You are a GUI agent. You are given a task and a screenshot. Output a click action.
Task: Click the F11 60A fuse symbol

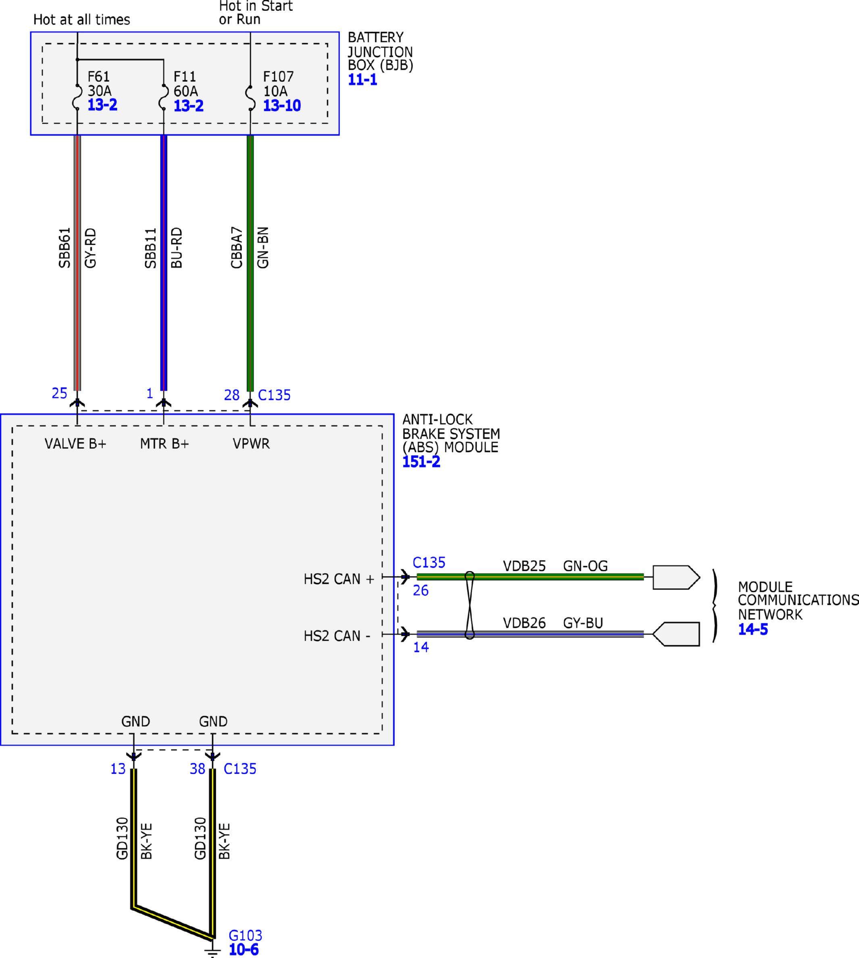pyautogui.click(x=164, y=98)
